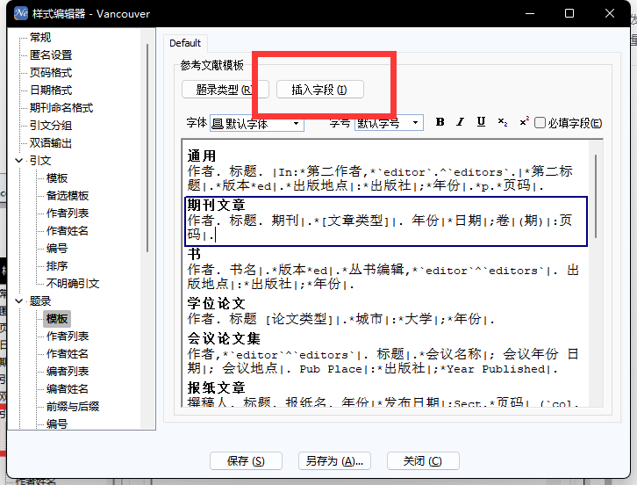Open 模板 under the 引文 node
637x485 pixels.
[x=57, y=177]
